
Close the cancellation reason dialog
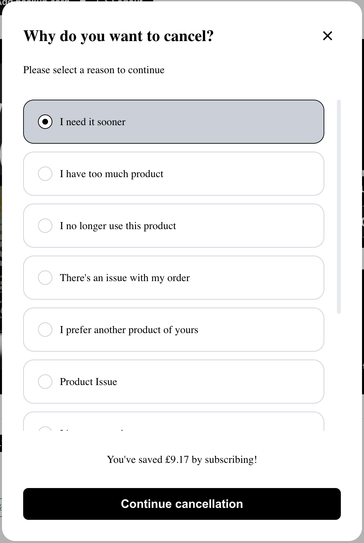[x=327, y=36]
